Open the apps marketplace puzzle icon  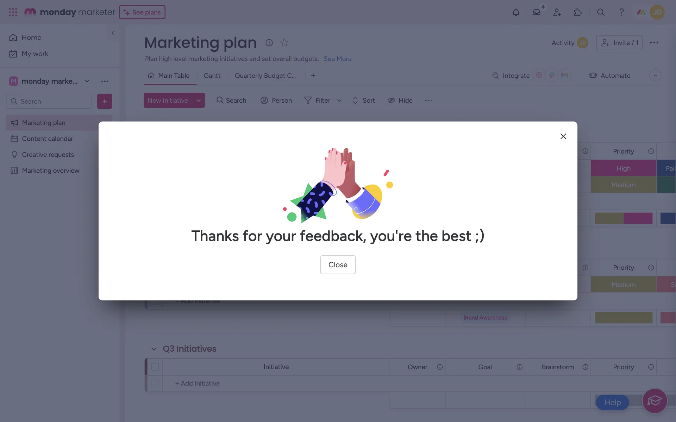pos(578,12)
